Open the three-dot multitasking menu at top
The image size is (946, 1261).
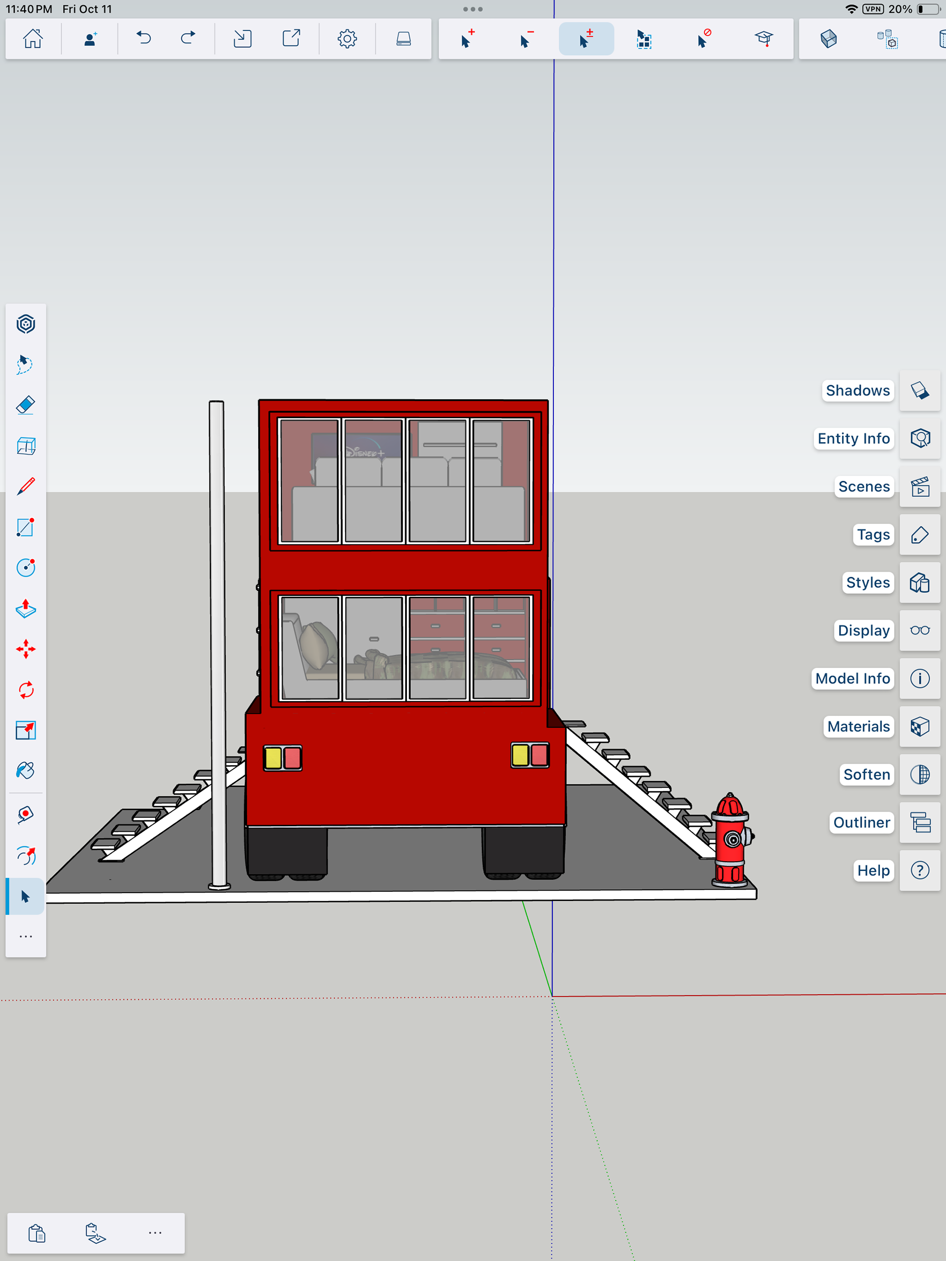pos(473,9)
